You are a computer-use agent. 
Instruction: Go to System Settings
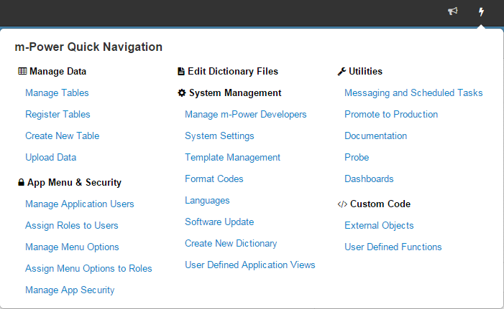coord(219,136)
